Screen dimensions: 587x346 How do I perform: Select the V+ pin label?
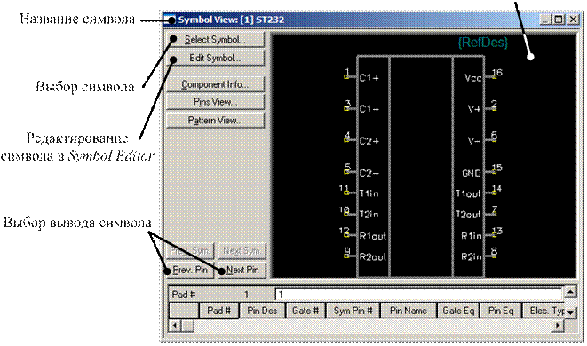[x=474, y=109]
